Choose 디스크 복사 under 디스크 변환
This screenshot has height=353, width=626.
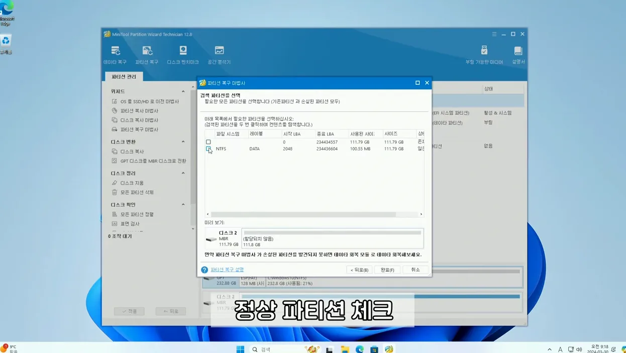tap(128, 151)
